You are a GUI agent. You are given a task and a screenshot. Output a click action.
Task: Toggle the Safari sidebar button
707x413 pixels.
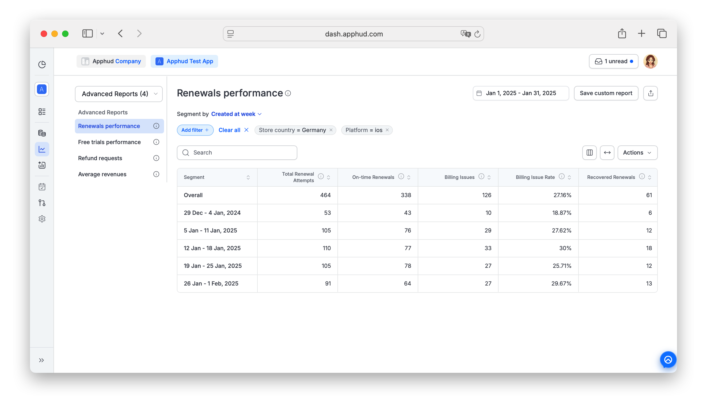pyautogui.click(x=88, y=34)
